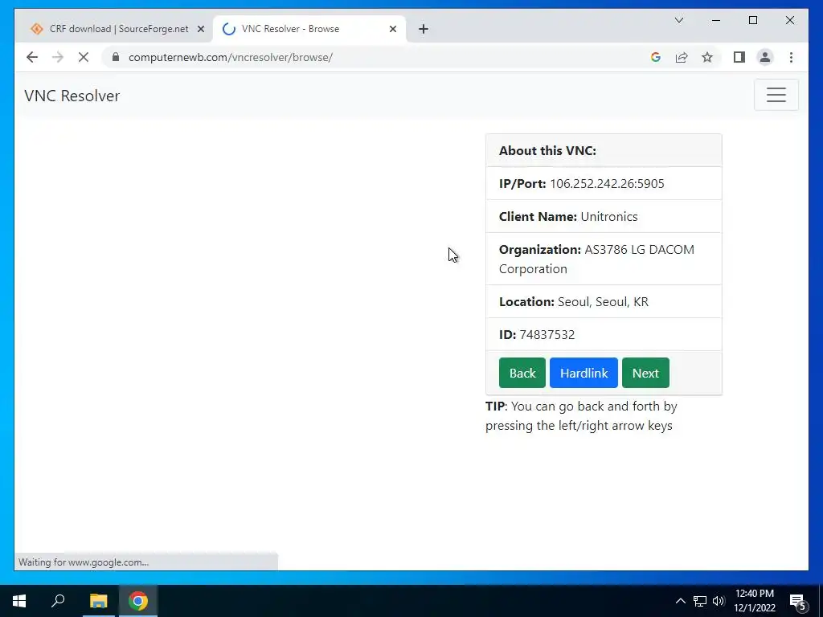The image size is (823, 617).
Task: Open File Explorer from taskbar
Action: 98,601
